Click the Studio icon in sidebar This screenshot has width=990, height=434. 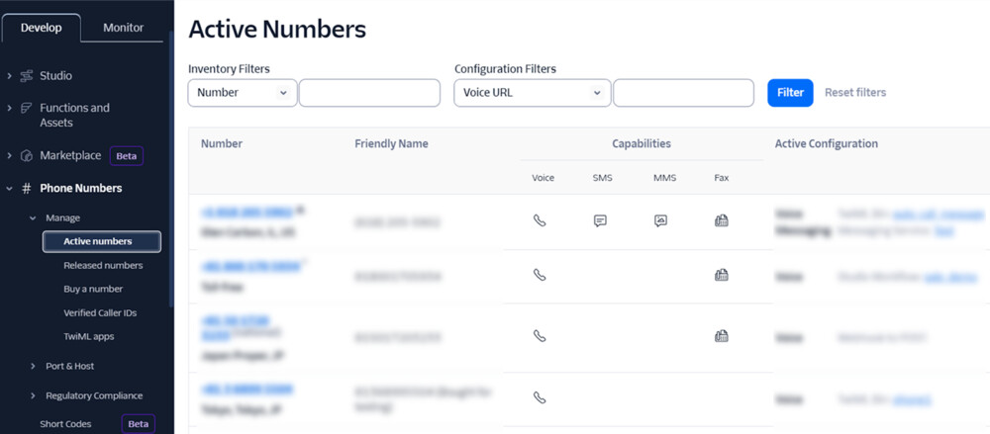click(x=27, y=76)
